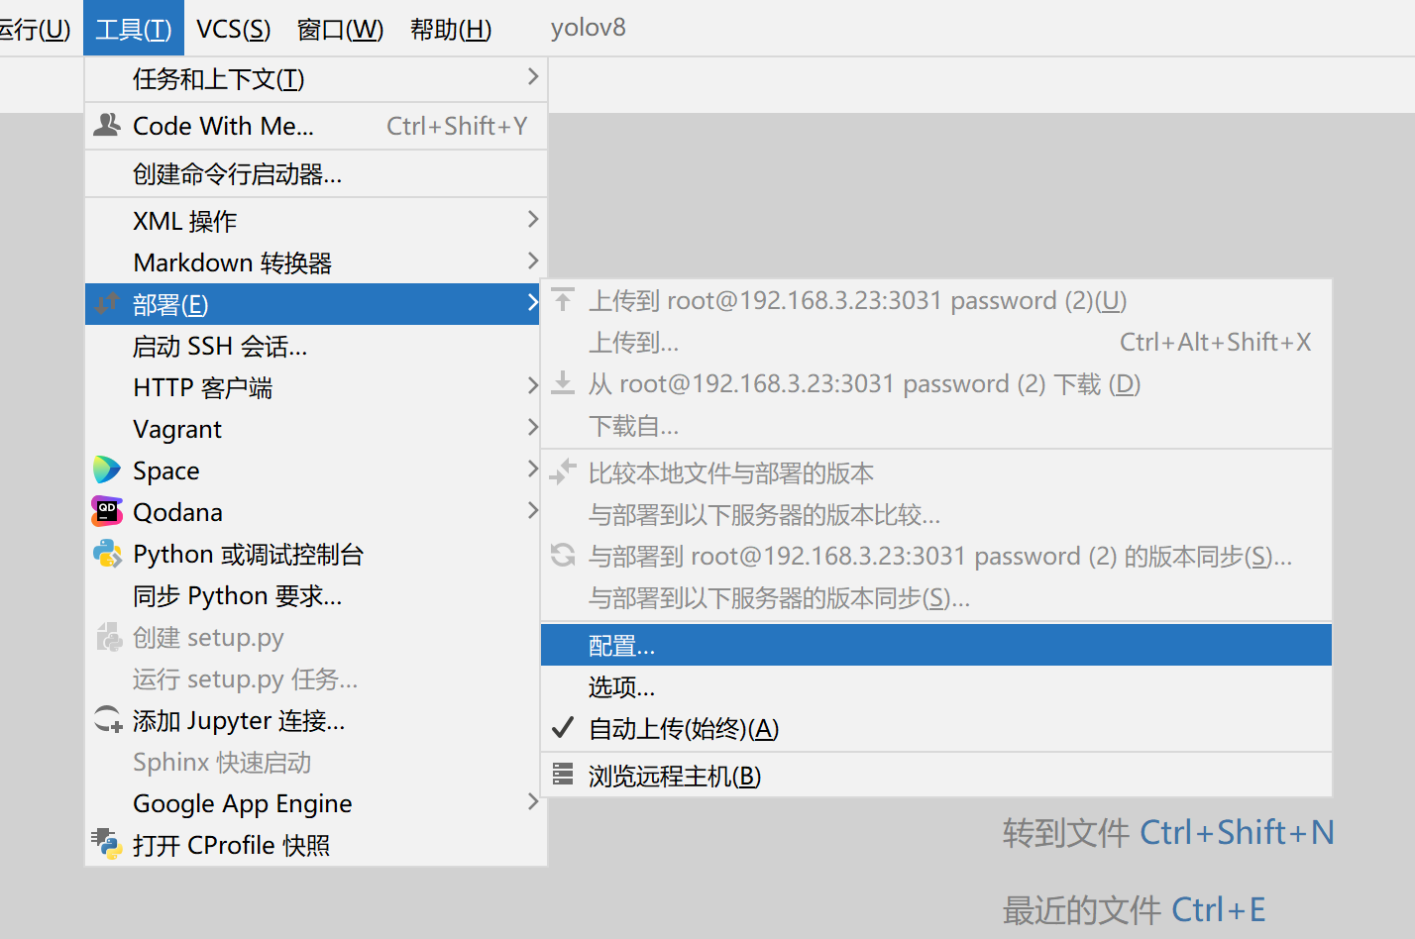Open the VCS menu
Image resolution: width=1415 pixels, height=939 pixels.
(233, 28)
